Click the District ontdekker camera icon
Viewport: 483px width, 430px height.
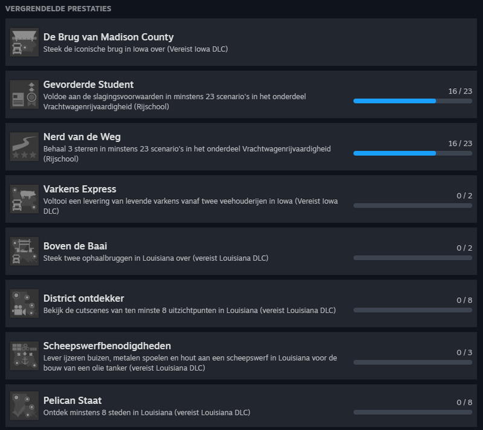coord(24,304)
